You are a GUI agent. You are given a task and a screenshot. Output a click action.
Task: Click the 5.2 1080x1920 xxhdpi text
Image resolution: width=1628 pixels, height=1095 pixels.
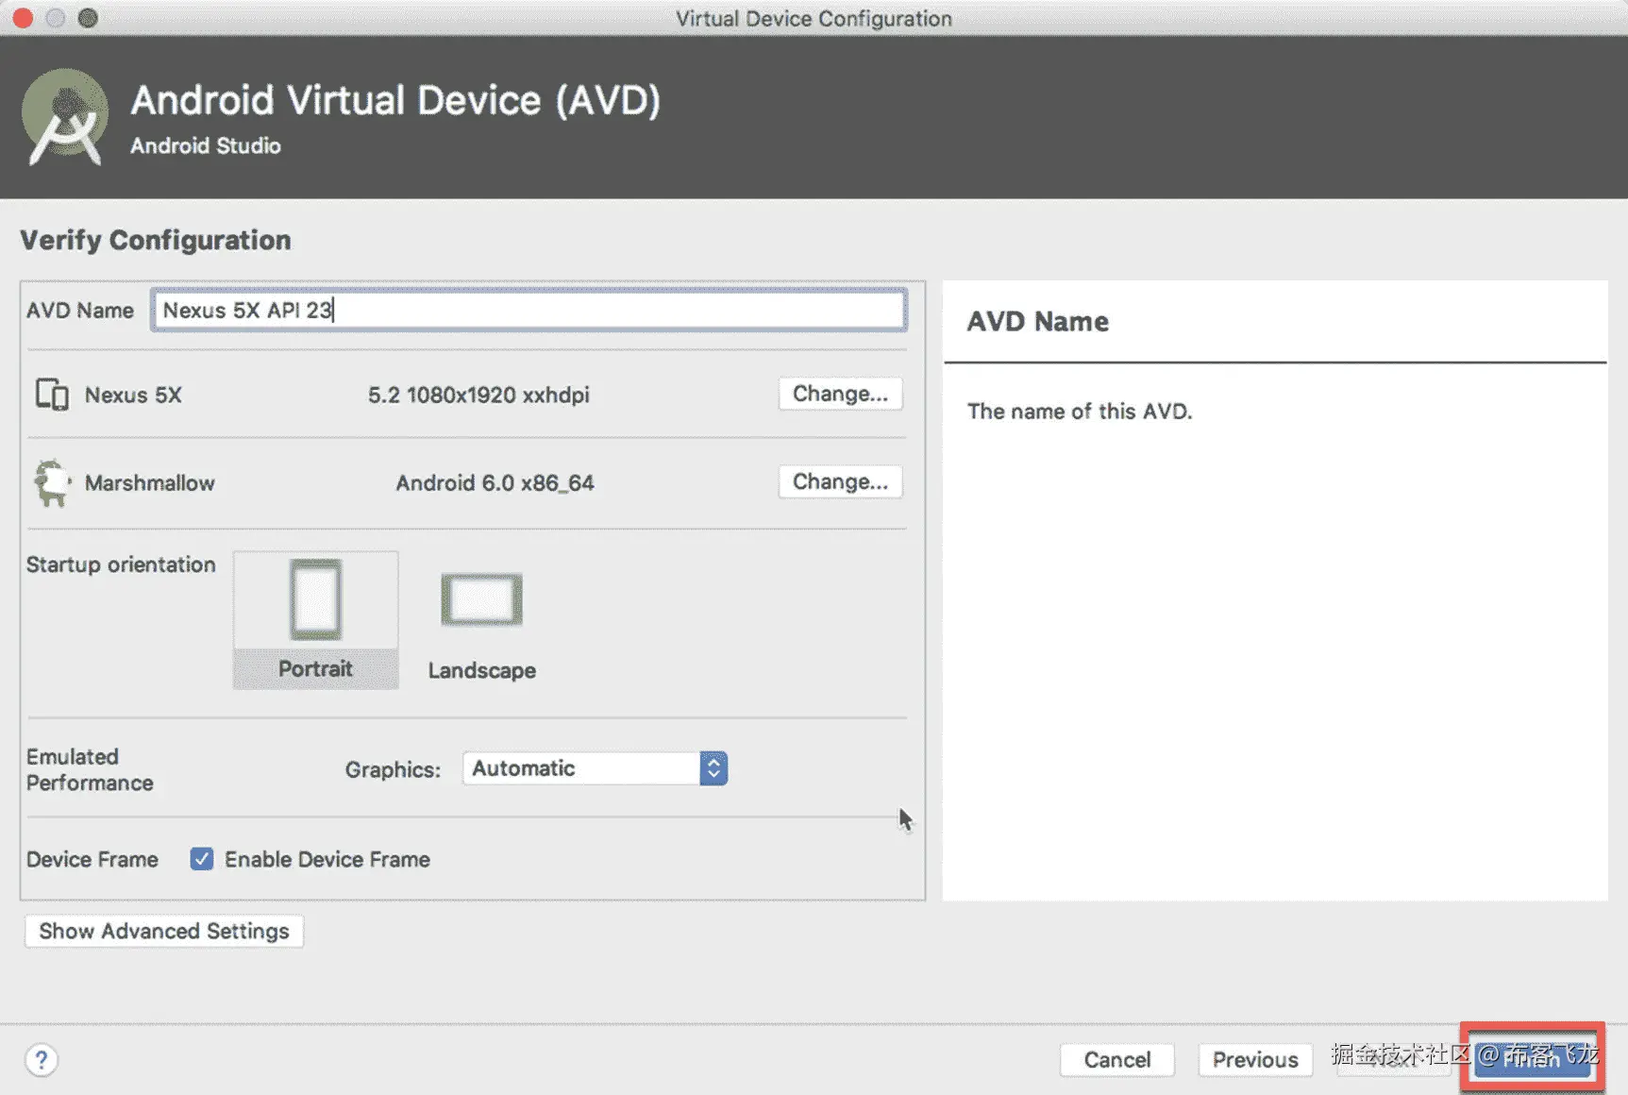click(x=478, y=395)
